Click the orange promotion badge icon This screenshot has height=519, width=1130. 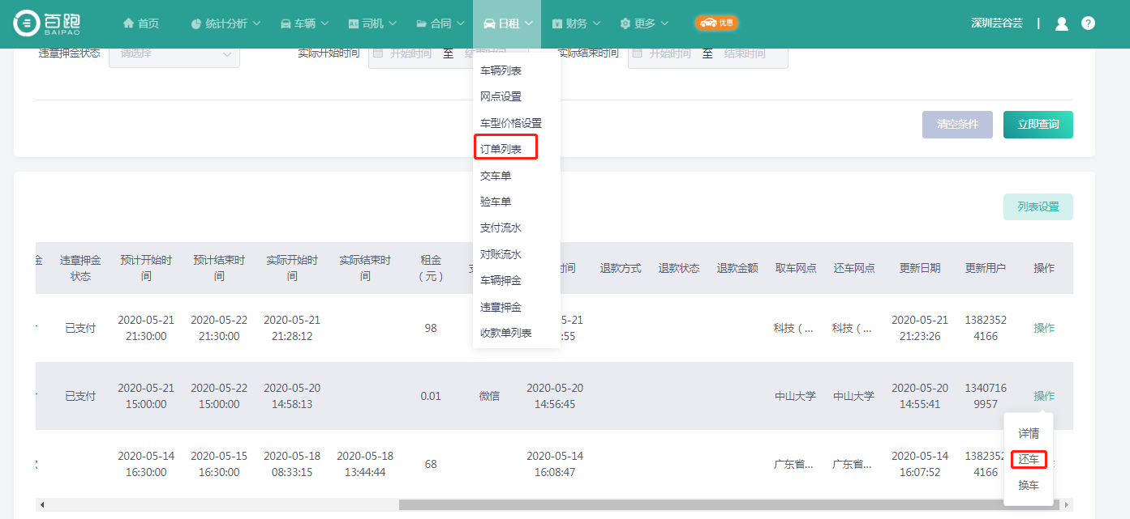pyautogui.click(x=716, y=23)
